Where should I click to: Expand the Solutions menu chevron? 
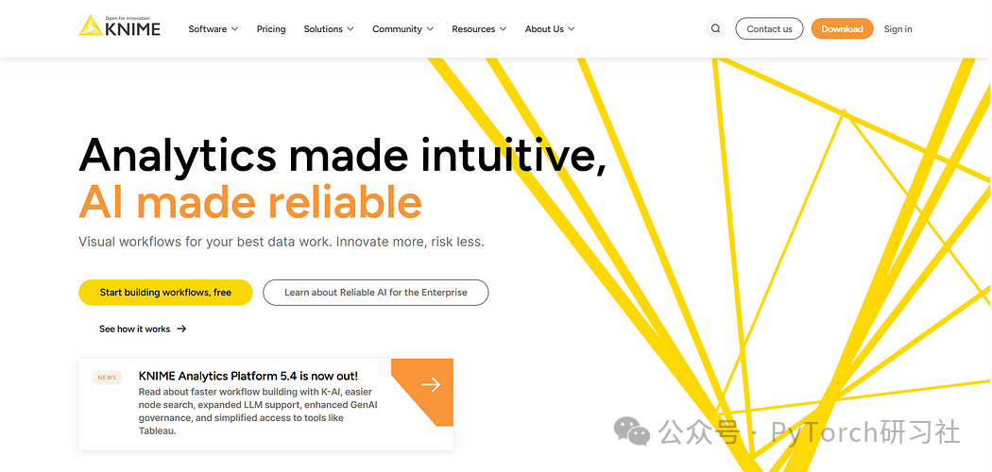351,29
